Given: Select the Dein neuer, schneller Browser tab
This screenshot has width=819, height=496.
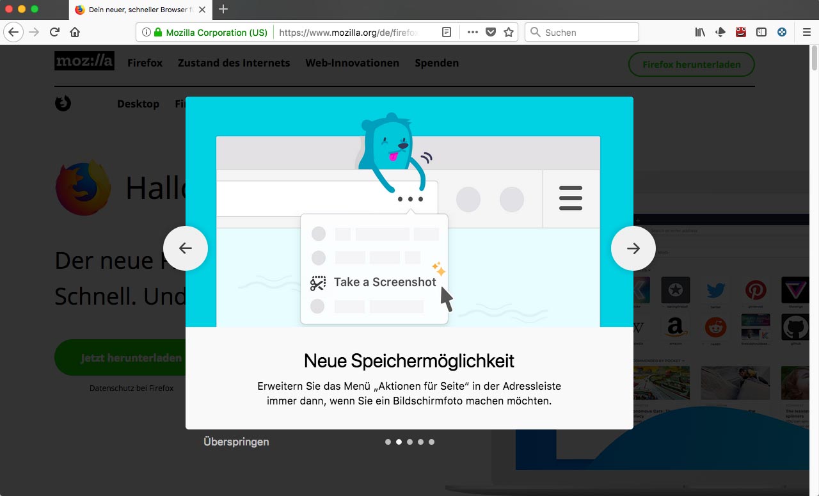Looking at the screenshot, I should coord(134,10).
